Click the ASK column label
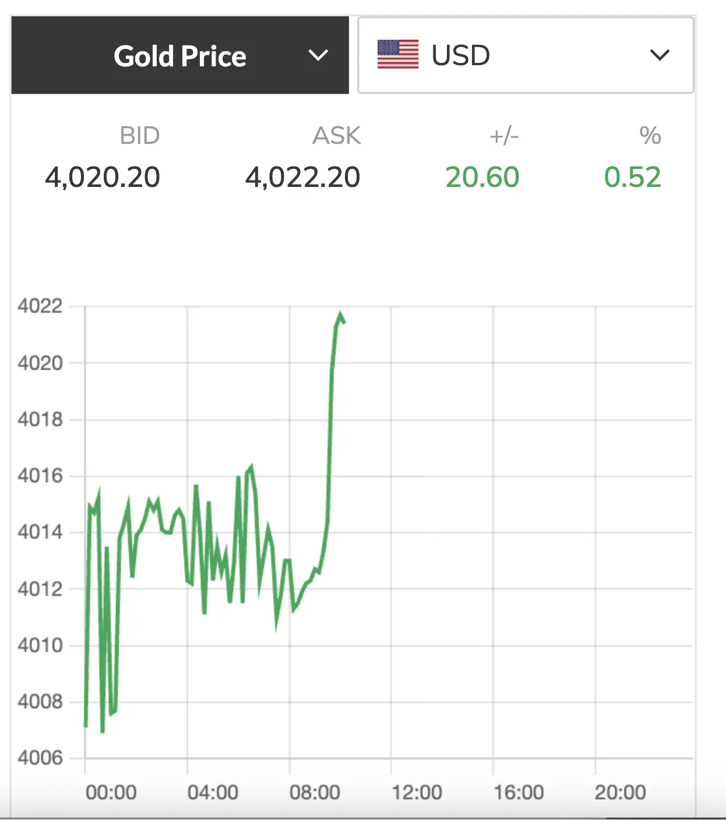Screen dimensions: 726x820 [336, 136]
